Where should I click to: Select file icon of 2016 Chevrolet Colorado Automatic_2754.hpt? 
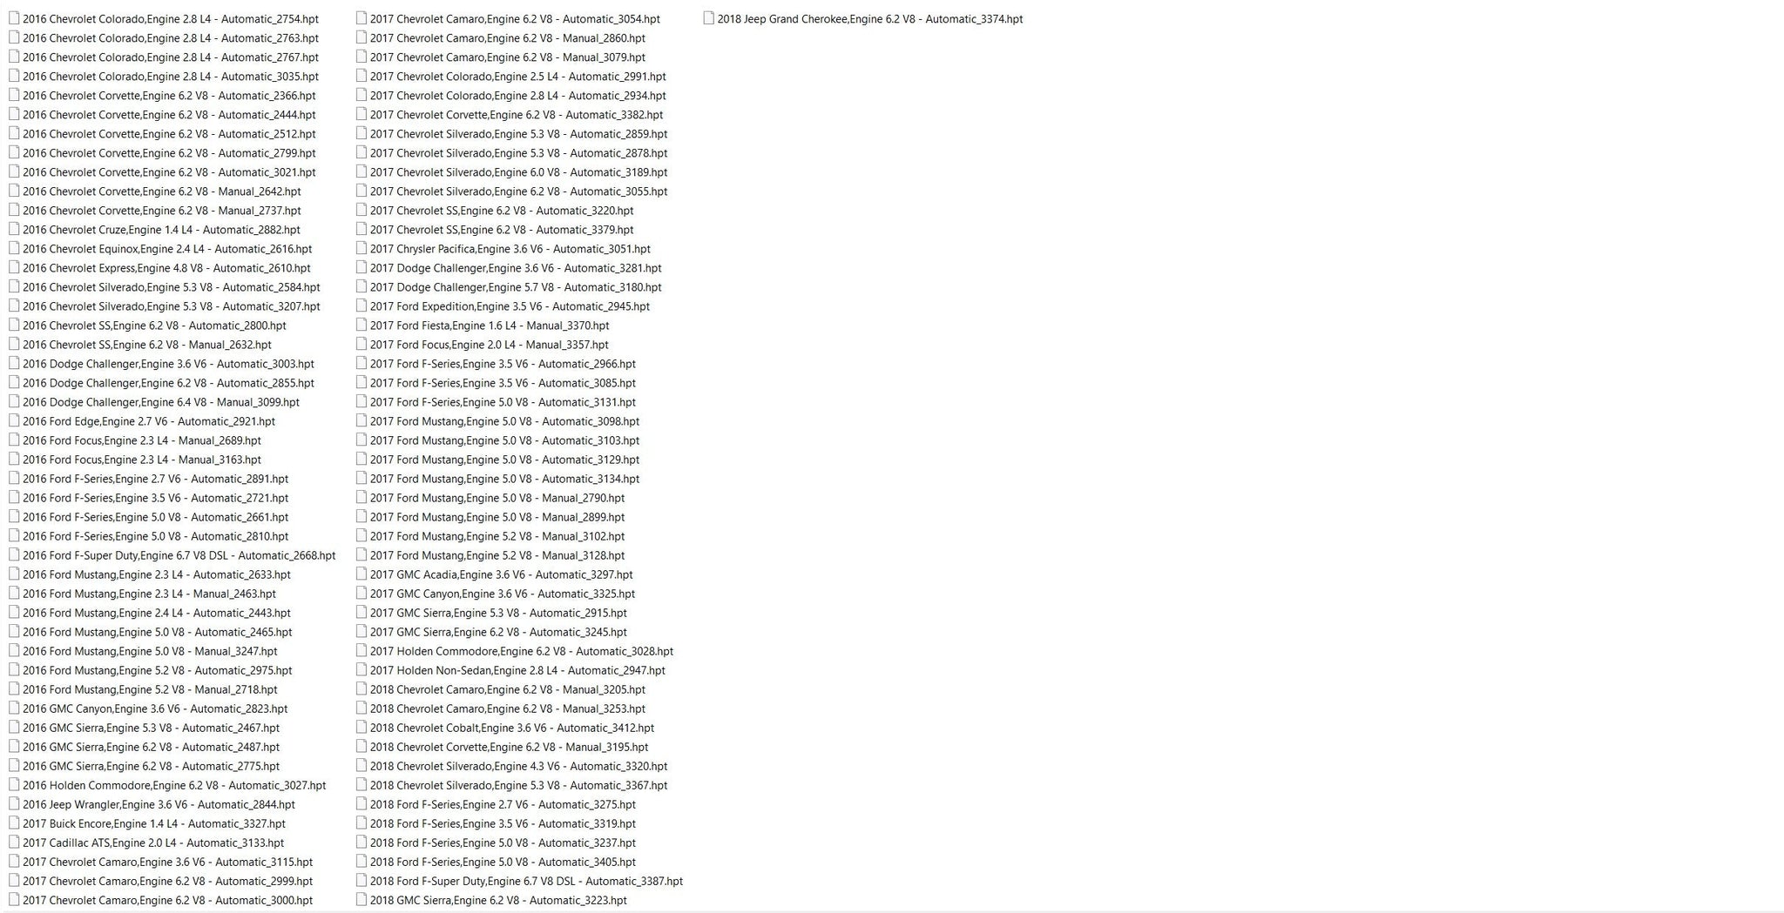point(14,18)
